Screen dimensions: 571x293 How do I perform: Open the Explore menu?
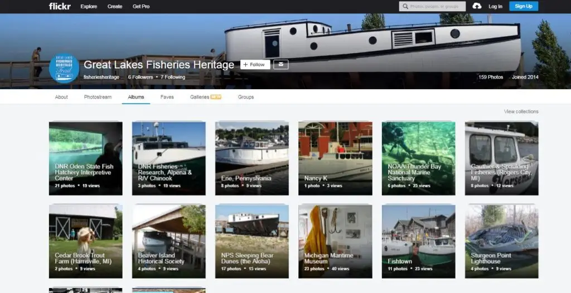[x=89, y=6]
